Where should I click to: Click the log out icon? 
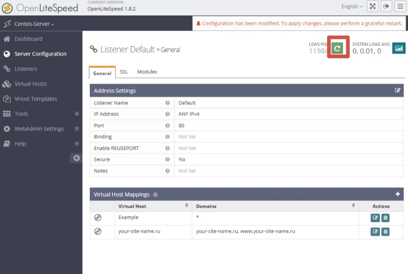click(386, 6)
